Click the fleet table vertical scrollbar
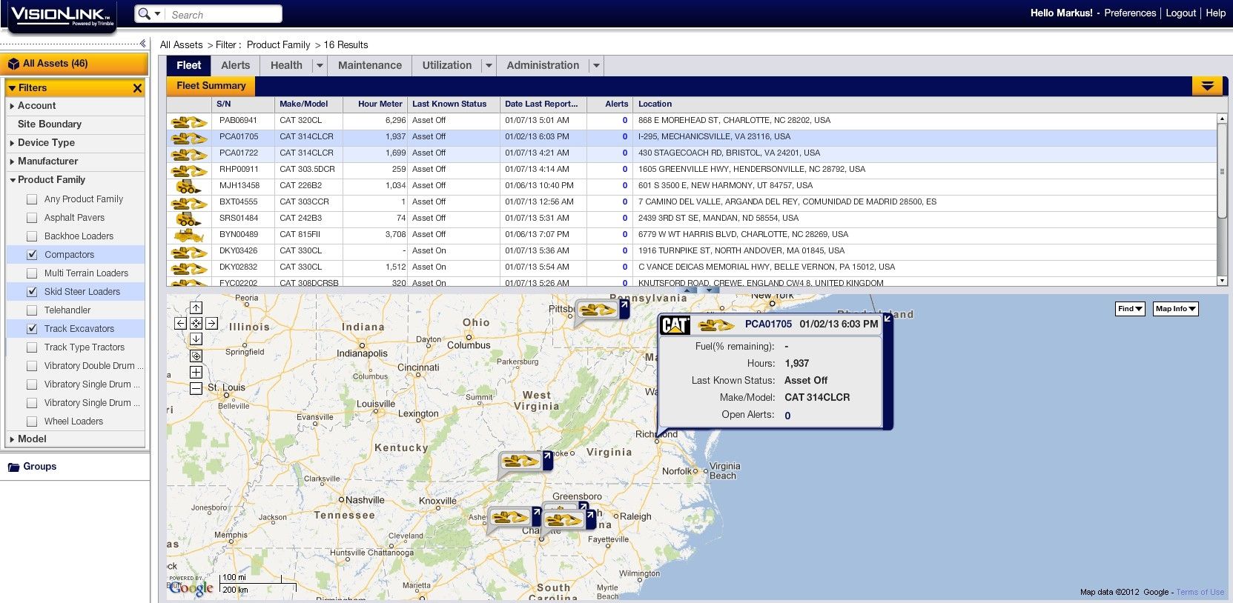 pos(1222,171)
